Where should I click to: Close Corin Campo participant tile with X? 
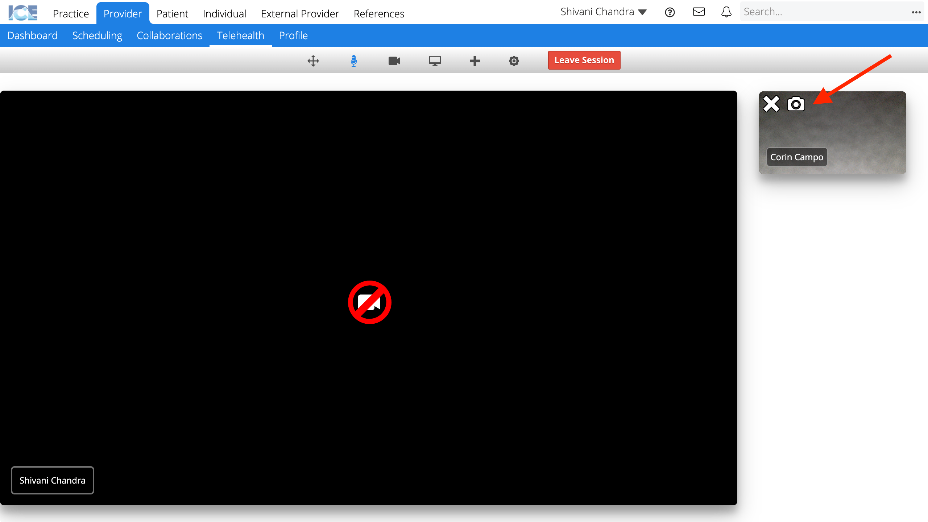coord(771,103)
